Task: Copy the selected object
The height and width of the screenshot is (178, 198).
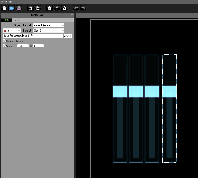Action: point(49,8)
